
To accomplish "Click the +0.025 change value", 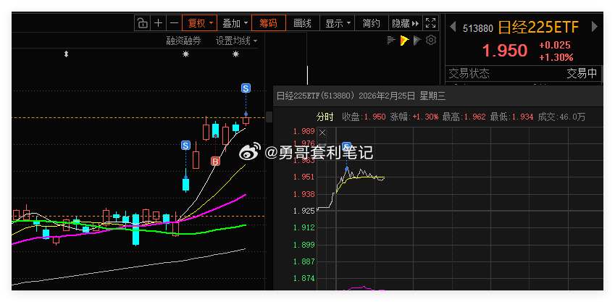I will click(x=555, y=45).
